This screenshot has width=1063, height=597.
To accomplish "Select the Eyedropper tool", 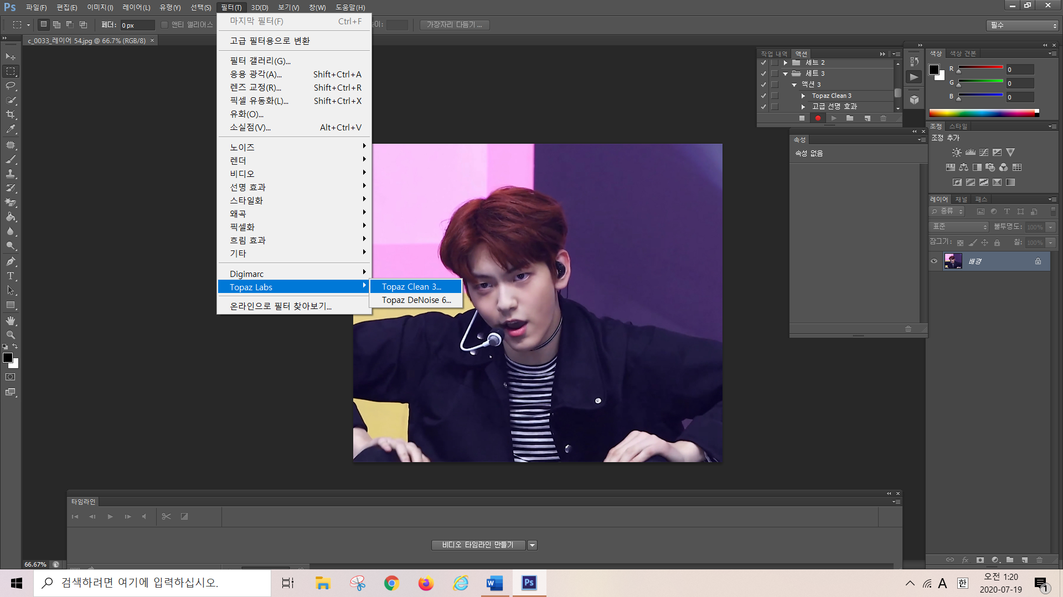I will [x=11, y=129].
